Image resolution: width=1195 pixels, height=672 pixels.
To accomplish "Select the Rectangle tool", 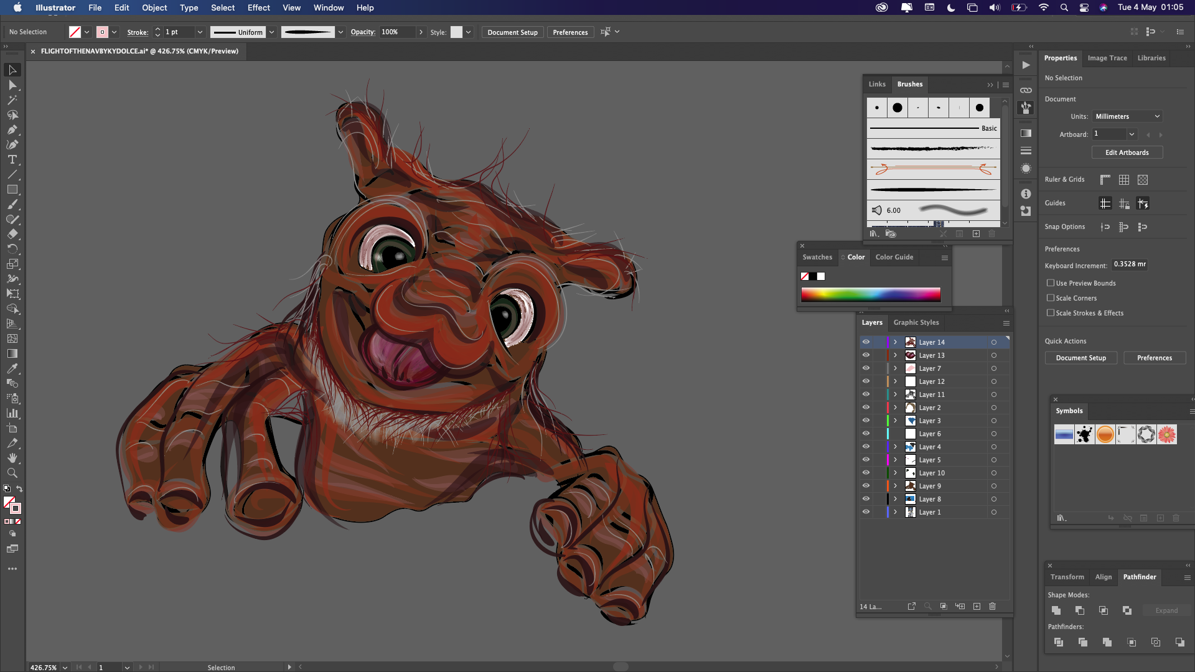I will (12, 189).
